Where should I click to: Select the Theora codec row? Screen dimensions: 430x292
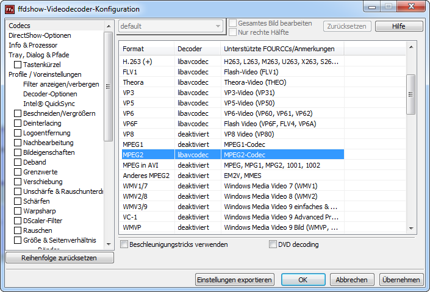coord(133,82)
